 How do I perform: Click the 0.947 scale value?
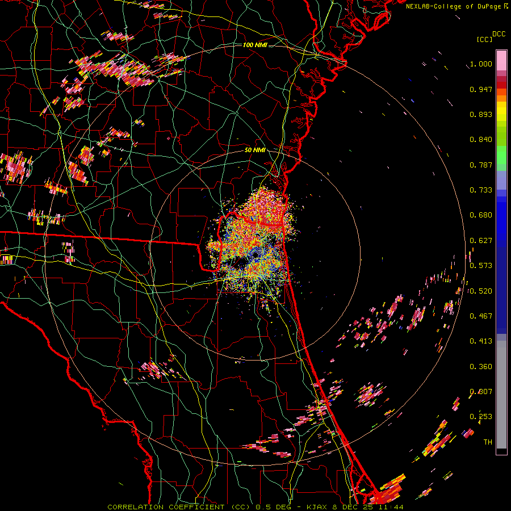pyautogui.click(x=481, y=89)
